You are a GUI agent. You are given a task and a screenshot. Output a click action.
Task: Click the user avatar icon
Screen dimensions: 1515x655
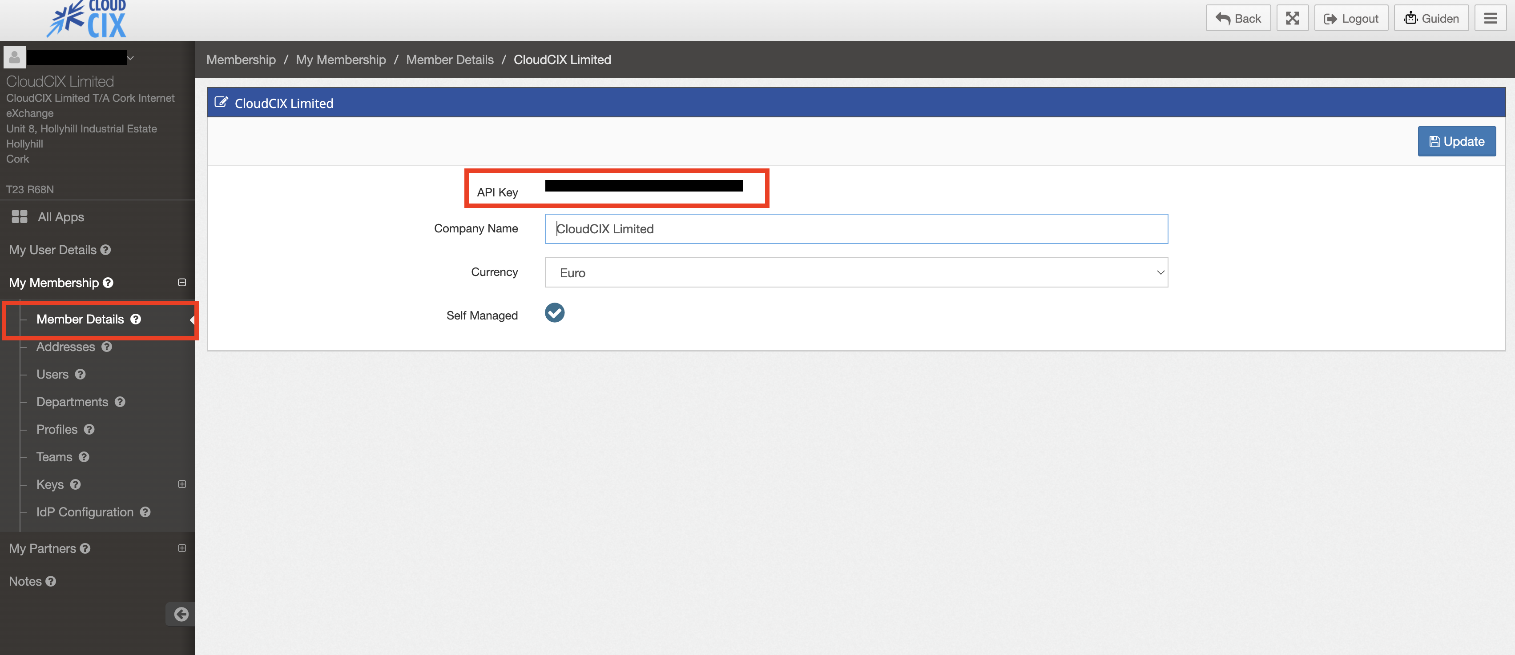click(x=14, y=58)
